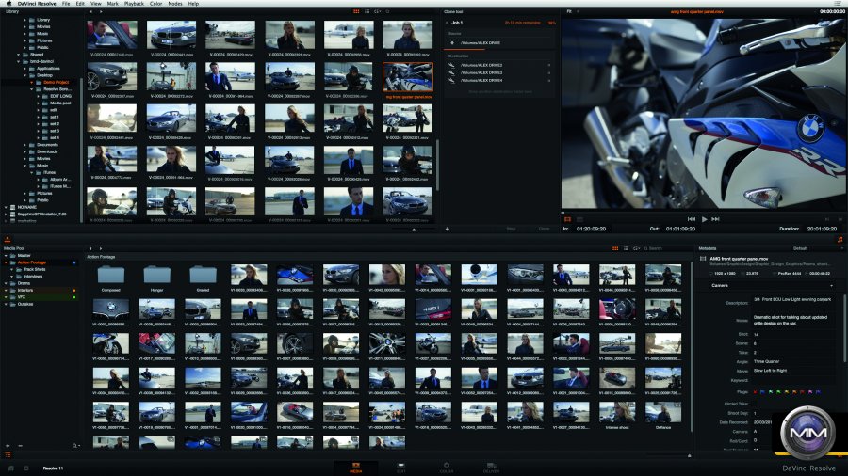Switch library browser to thumbnail grid view
Viewport: 848px width, 476px height.
(355, 11)
